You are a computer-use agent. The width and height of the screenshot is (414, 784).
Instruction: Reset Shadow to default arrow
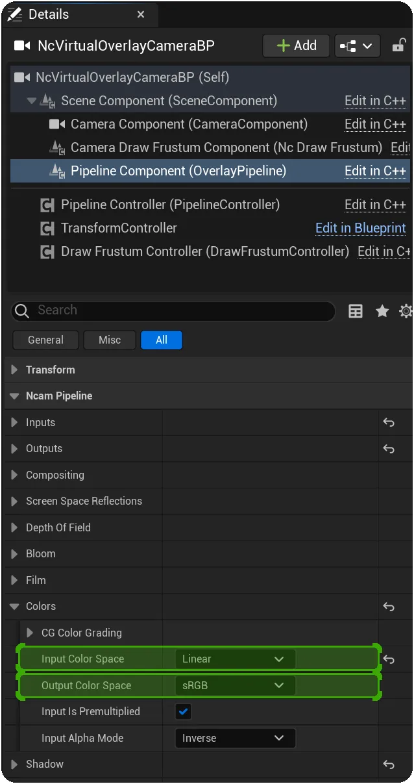389,765
